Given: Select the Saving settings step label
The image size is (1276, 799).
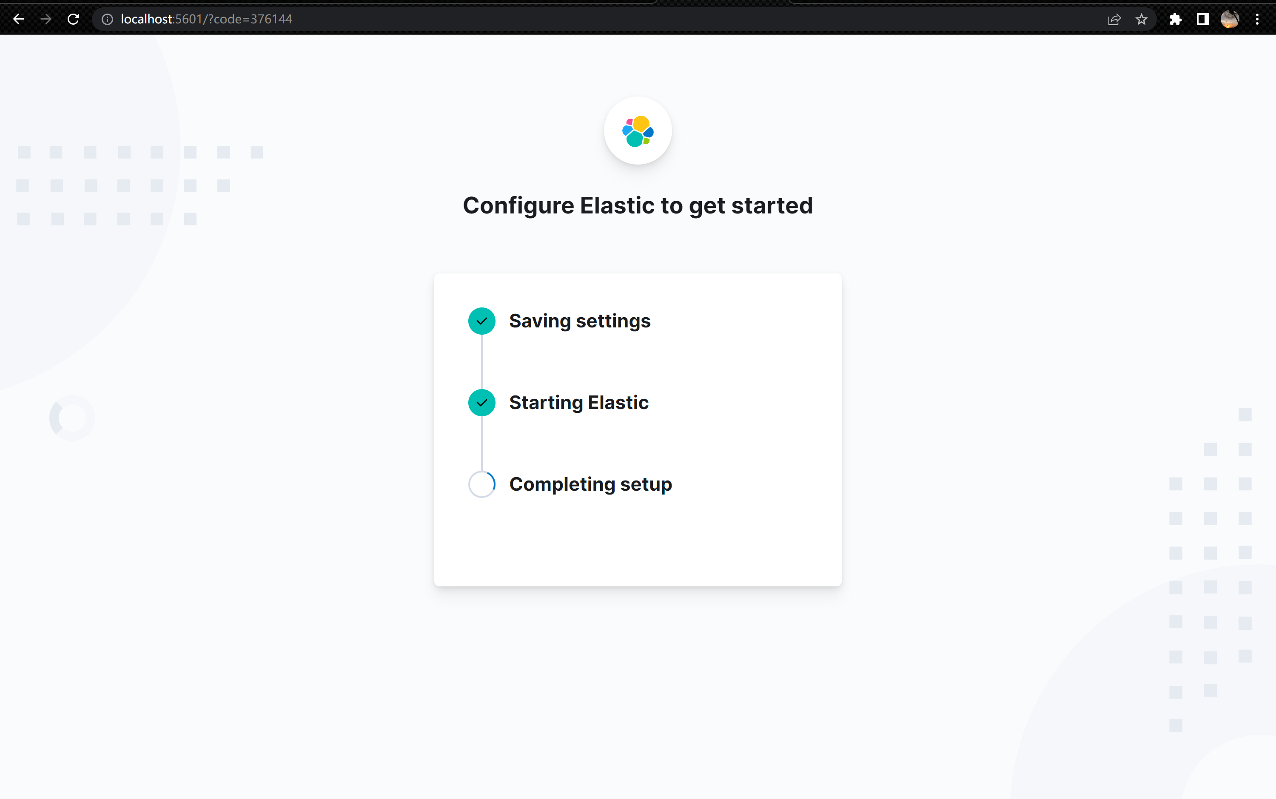Looking at the screenshot, I should 579,321.
